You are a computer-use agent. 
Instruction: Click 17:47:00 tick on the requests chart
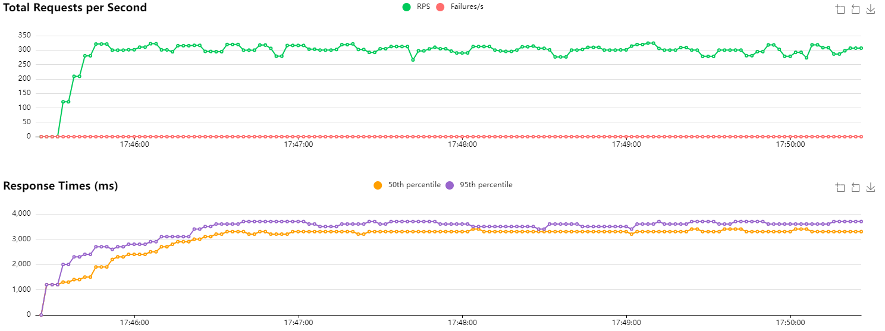coord(299,144)
